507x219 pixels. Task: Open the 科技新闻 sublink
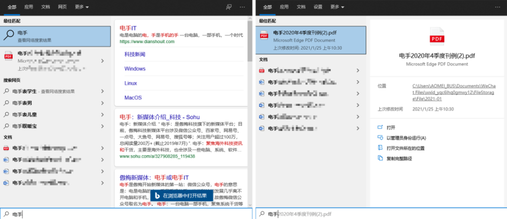click(x=135, y=54)
